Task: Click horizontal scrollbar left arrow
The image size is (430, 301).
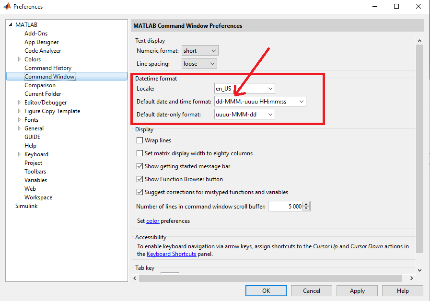Action: [x=135, y=278]
